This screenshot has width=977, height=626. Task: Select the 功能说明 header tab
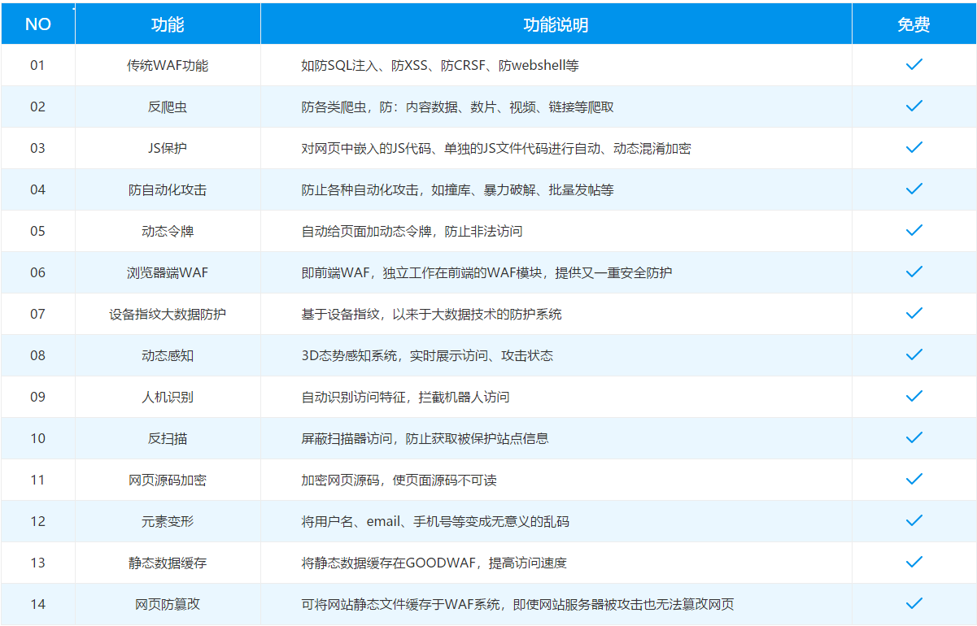pos(556,23)
